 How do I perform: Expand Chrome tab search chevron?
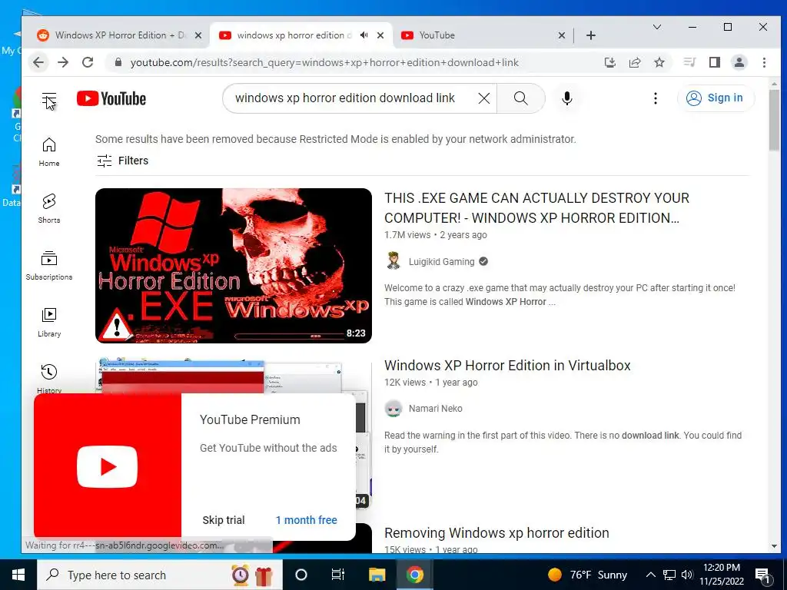click(656, 27)
